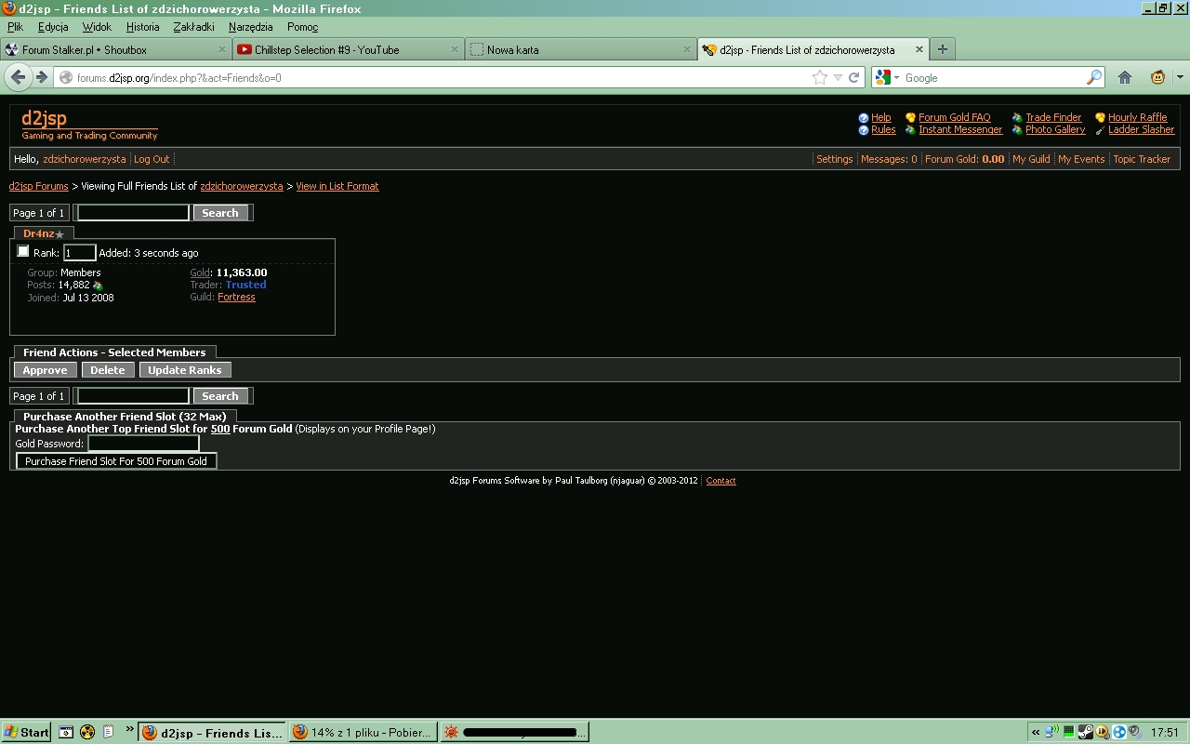Tick the checkbox for friend Dr4nz
The height and width of the screenshot is (744, 1190).
(23, 251)
